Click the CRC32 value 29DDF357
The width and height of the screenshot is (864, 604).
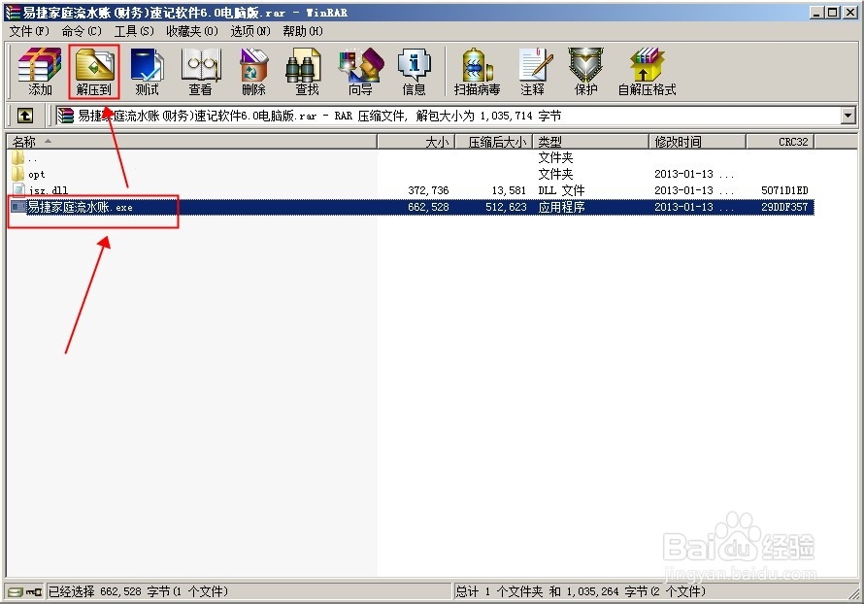tap(784, 207)
